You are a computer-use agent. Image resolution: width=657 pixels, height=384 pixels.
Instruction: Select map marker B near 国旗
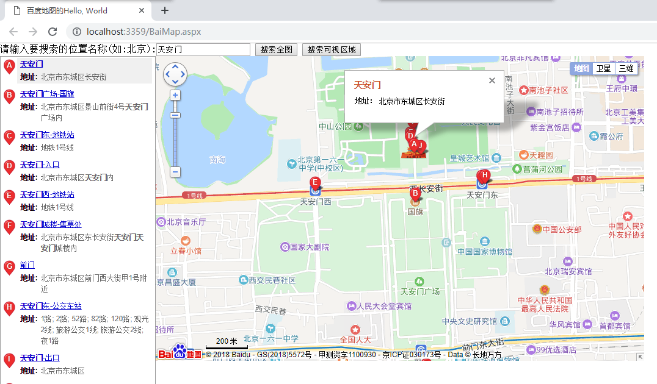[415, 194]
